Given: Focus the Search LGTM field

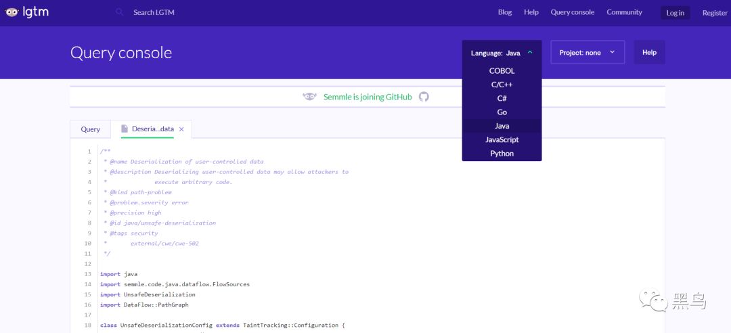Looking at the screenshot, I should click(x=154, y=13).
